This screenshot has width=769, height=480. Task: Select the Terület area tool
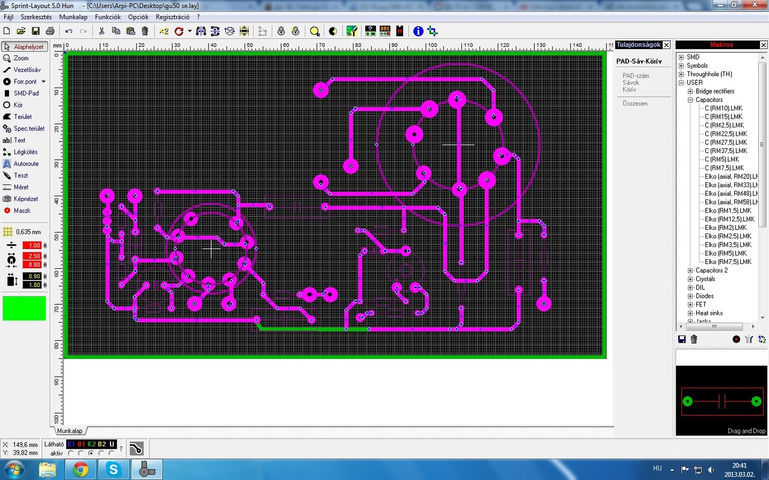coord(17,116)
